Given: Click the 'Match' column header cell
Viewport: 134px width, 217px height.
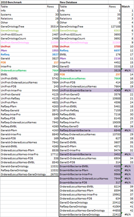Looking at the screenshot, I should coord(127,7).
